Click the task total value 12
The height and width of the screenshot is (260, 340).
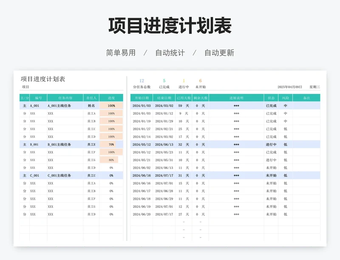(142, 81)
